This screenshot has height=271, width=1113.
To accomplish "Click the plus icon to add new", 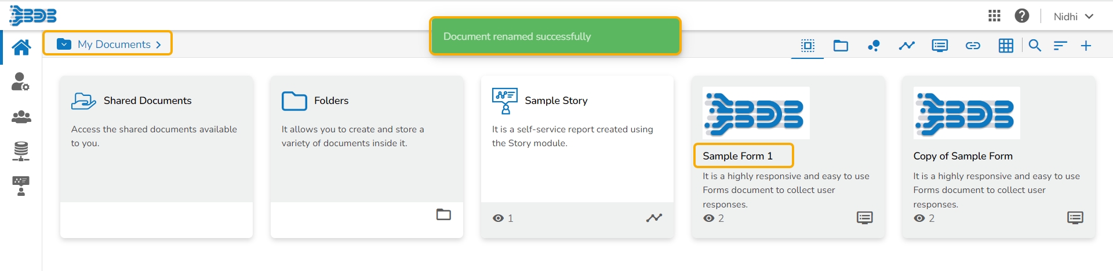I will [x=1086, y=46].
